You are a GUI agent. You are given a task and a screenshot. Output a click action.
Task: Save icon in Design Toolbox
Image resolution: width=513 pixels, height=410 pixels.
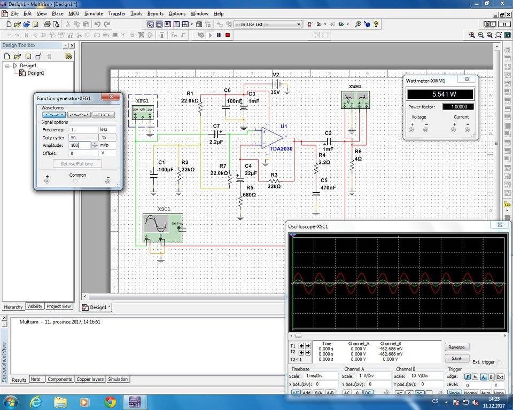click(x=28, y=56)
